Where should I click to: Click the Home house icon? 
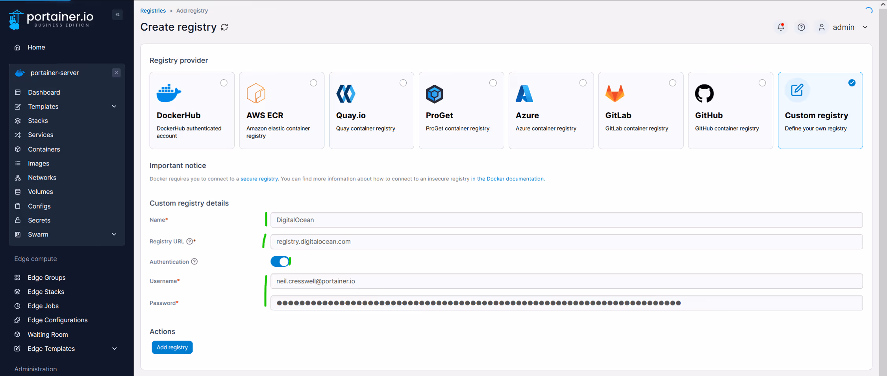17,47
